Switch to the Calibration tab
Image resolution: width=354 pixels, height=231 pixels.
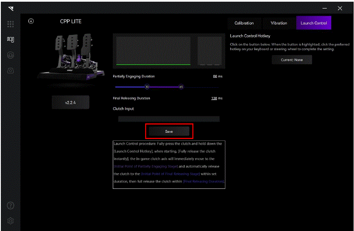coord(244,23)
